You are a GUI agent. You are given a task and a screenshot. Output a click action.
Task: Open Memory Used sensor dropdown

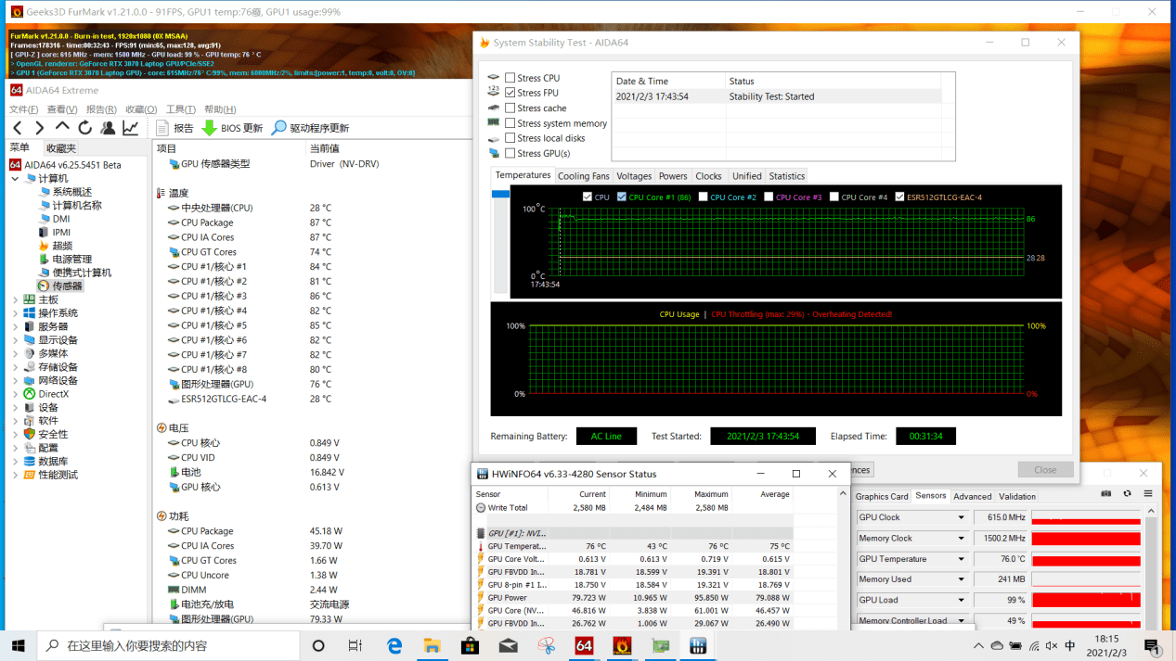962,579
